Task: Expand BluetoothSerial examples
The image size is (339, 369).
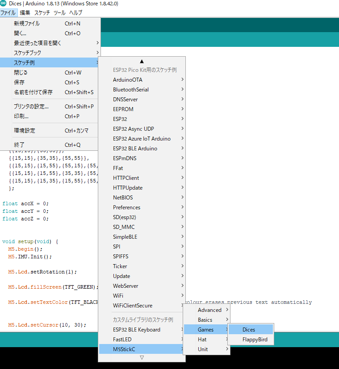Action: pyautogui.click(x=142, y=90)
